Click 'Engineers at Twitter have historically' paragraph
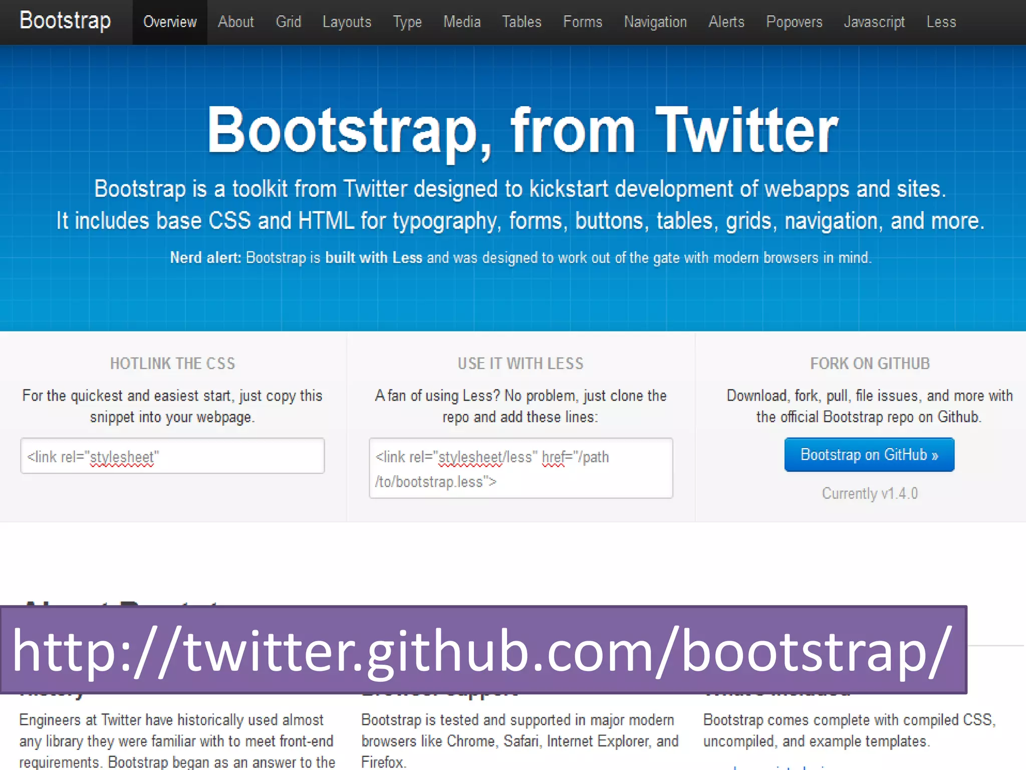Viewport: 1026px width, 770px height. (177, 741)
